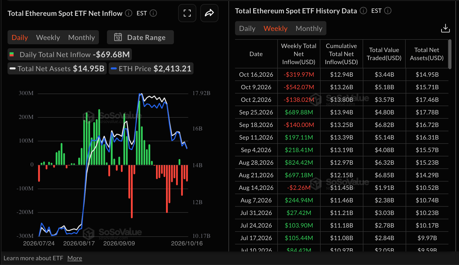Click the 2026/07/24 chart axis date
Image resolution: width=459 pixels, height=265 pixels.
[x=39, y=243]
